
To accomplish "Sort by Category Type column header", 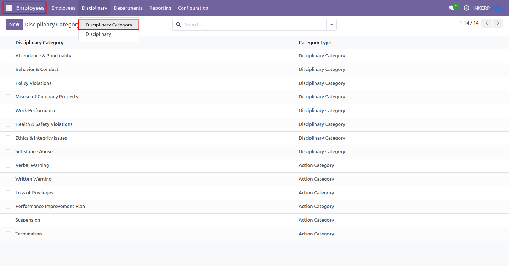I will (315, 43).
